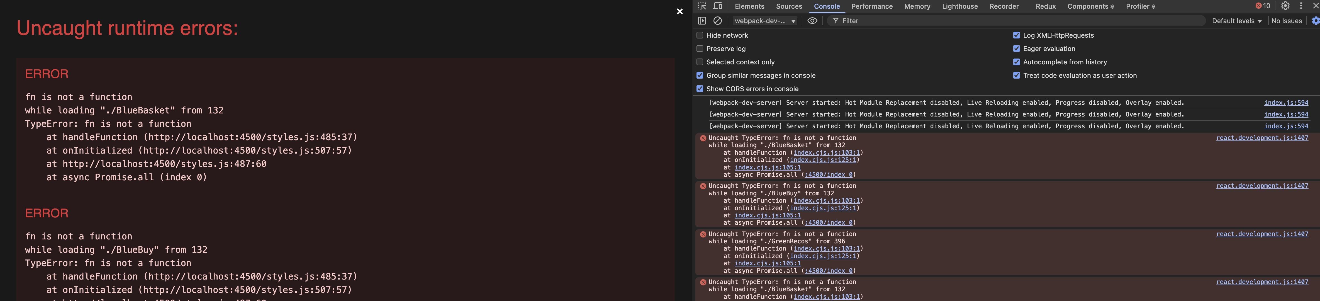The height and width of the screenshot is (301, 1320).
Task: Click the error icon of first BlueBasket error
Action: click(703, 138)
